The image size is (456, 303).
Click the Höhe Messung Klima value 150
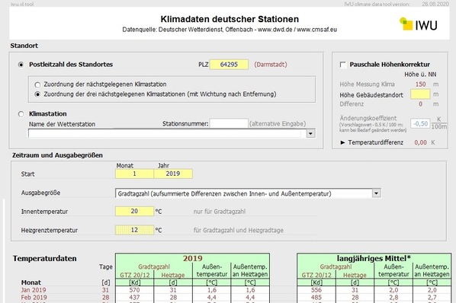tap(420, 85)
